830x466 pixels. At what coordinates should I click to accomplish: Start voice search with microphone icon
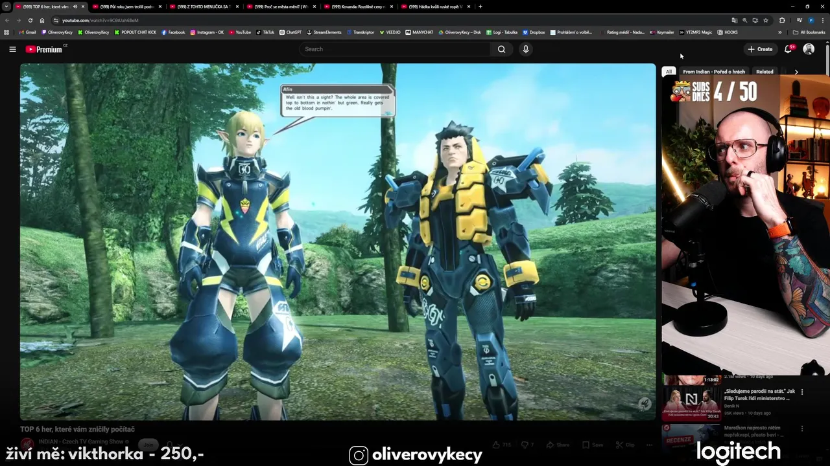pos(526,49)
